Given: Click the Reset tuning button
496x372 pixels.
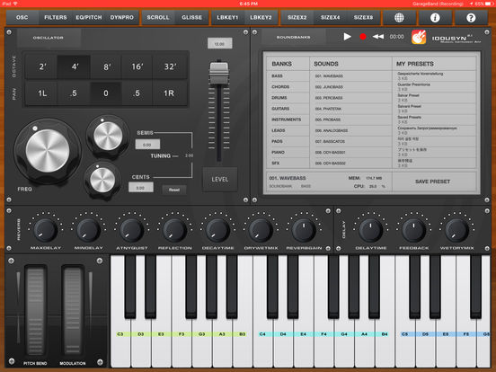Looking at the screenshot, I should tap(174, 190).
